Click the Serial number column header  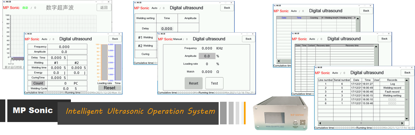point(342,80)
